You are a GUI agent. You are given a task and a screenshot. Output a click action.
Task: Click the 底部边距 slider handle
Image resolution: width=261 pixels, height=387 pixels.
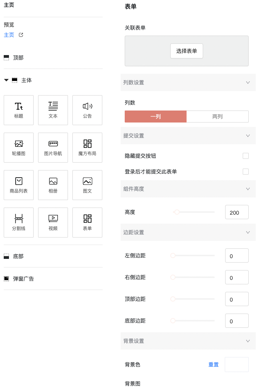[x=173, y=321]
